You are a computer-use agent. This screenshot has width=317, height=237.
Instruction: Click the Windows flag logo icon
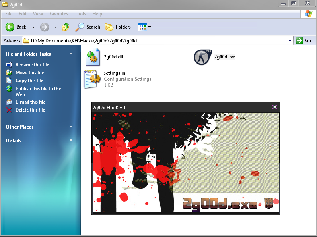tap(309, 14)
